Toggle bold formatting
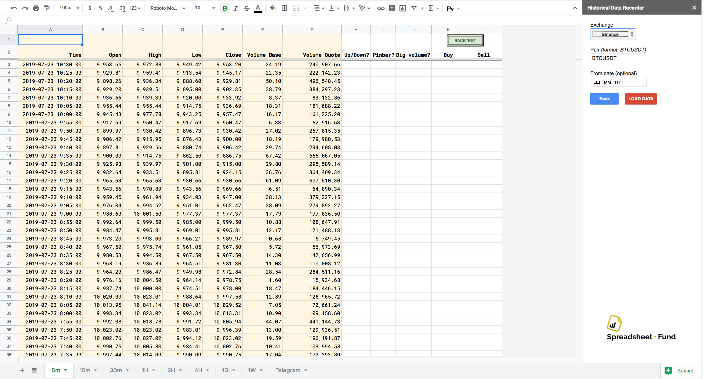The height and width of the screenshot is (379, 704). click(225, 8)
